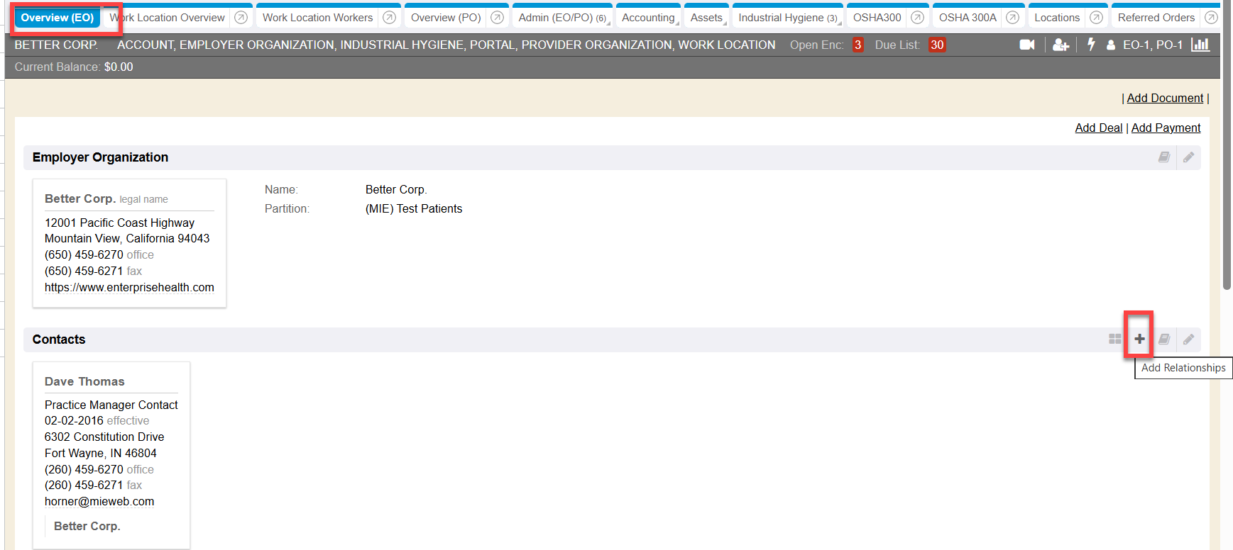Open the Referred Orders tab

tap(1156, 18)
